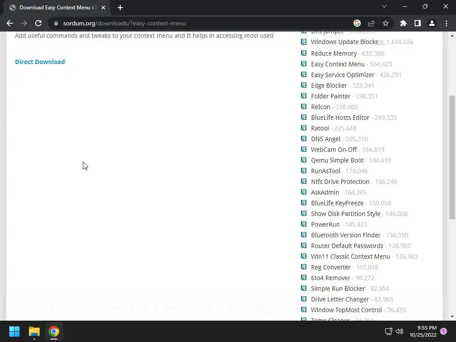Click the Simple Run Blocker entry
Image resolution: width=456 pixels, height=342 pixels.
point(338,289)
